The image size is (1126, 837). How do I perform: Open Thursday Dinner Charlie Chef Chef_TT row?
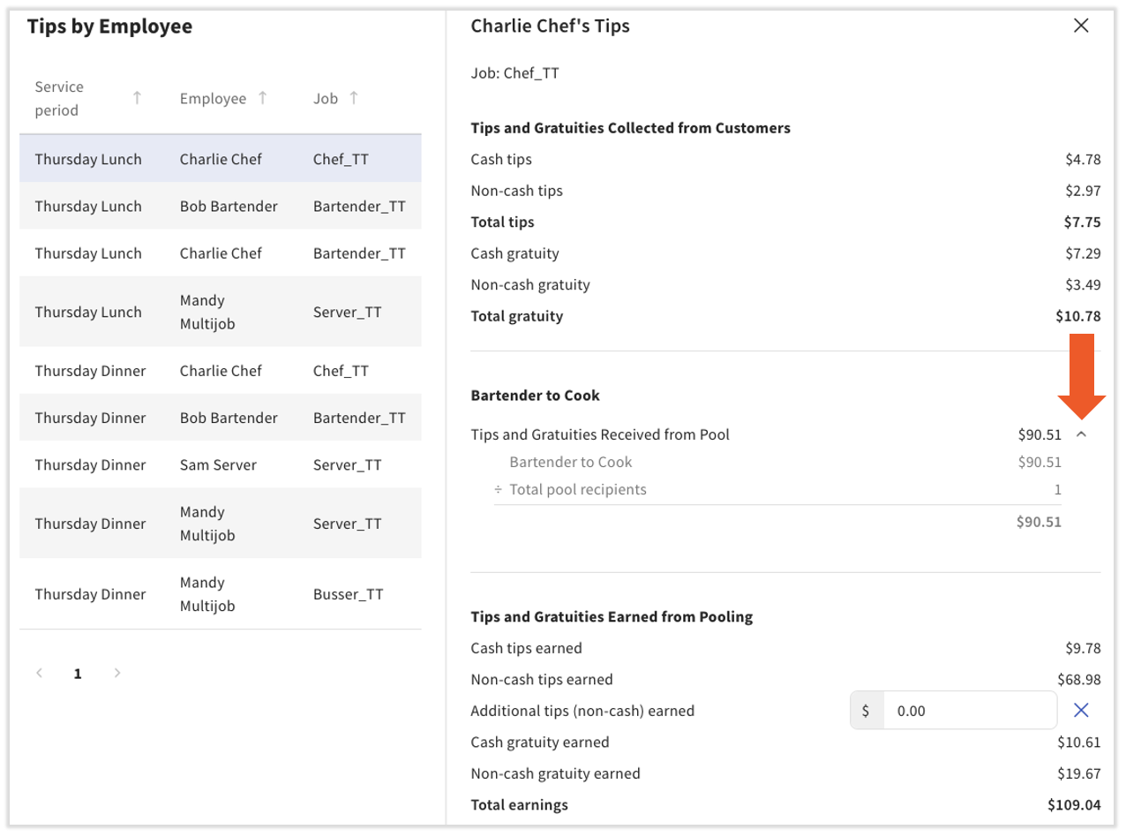220,371
